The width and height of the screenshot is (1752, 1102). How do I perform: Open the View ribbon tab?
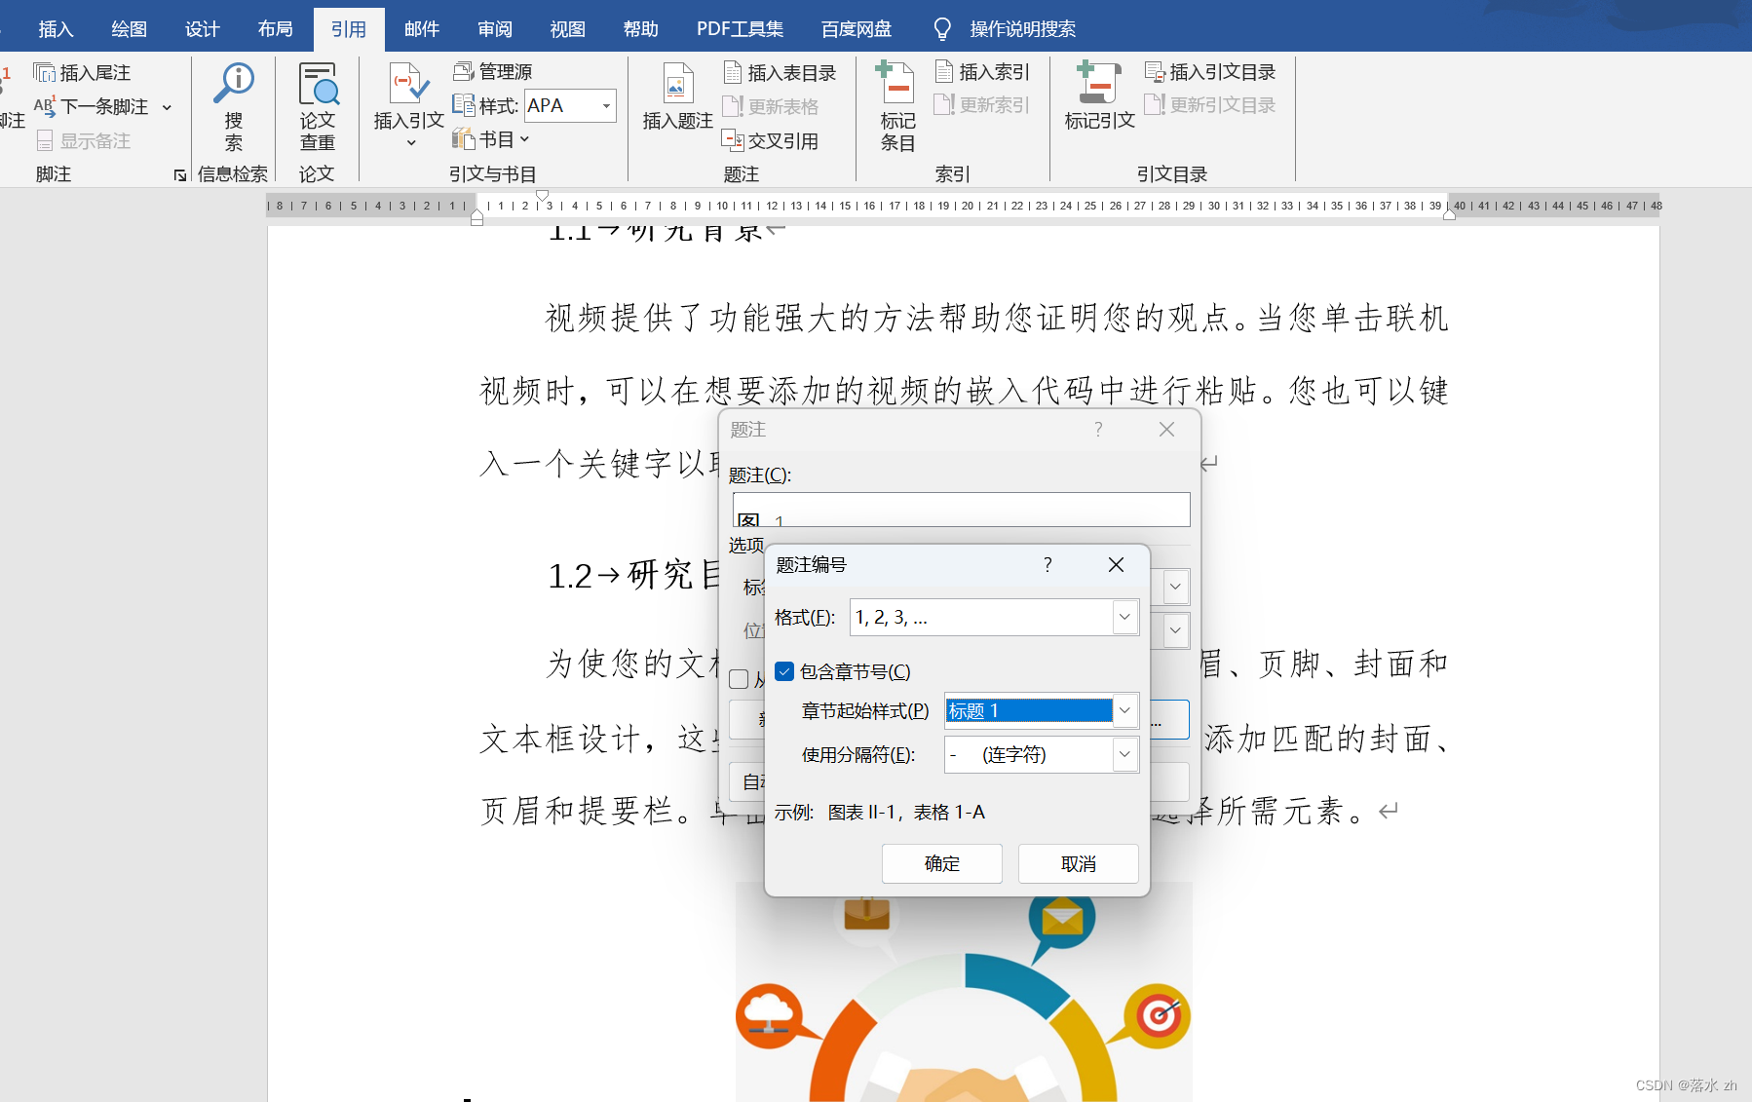pos(567,29)
